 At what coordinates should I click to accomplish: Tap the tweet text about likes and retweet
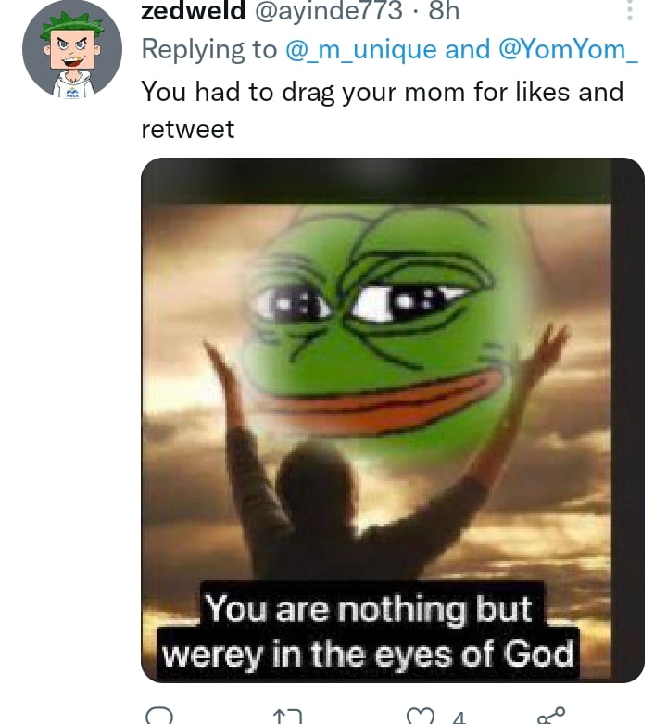[x=382, y=93]
